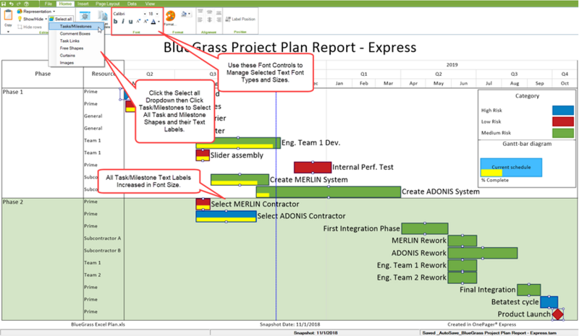Expand the fill bucket dropdown arrow
This screenshot has width=579, height=336.
[x=189, y=14]
